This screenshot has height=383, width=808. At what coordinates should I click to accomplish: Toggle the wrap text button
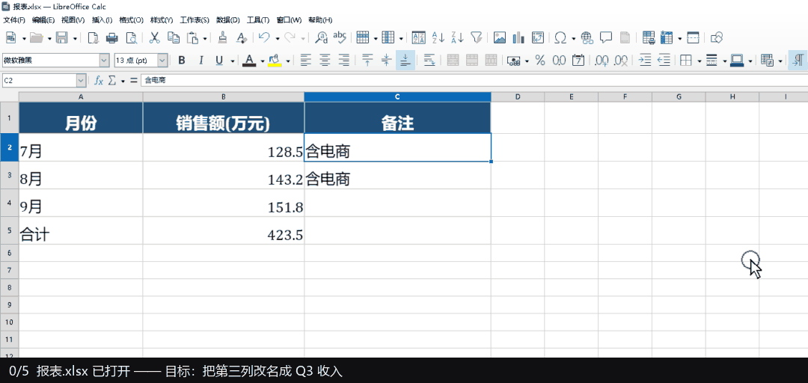pos(429,61)
